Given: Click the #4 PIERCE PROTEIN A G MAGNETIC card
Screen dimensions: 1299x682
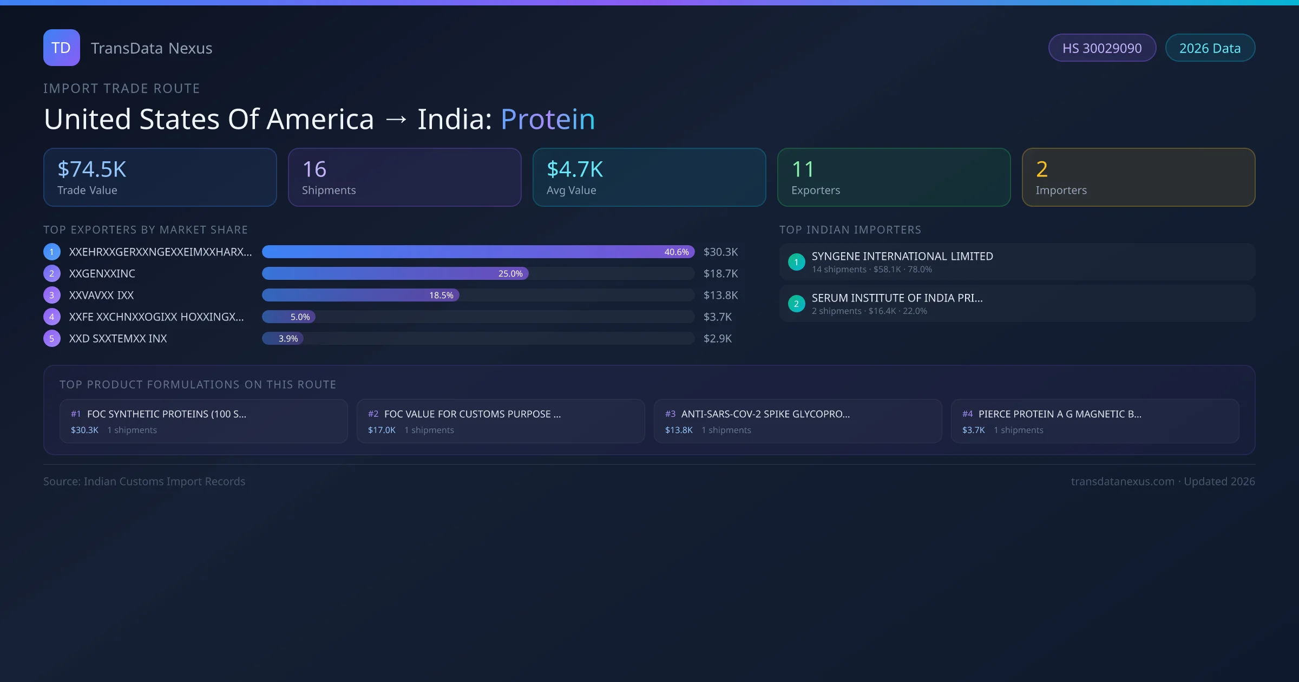Looking at the screenshot, I should 1095,421.
